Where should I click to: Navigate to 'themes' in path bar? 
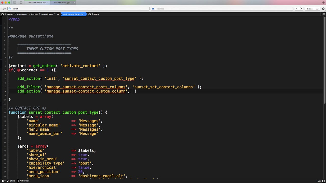click(34, 14)
